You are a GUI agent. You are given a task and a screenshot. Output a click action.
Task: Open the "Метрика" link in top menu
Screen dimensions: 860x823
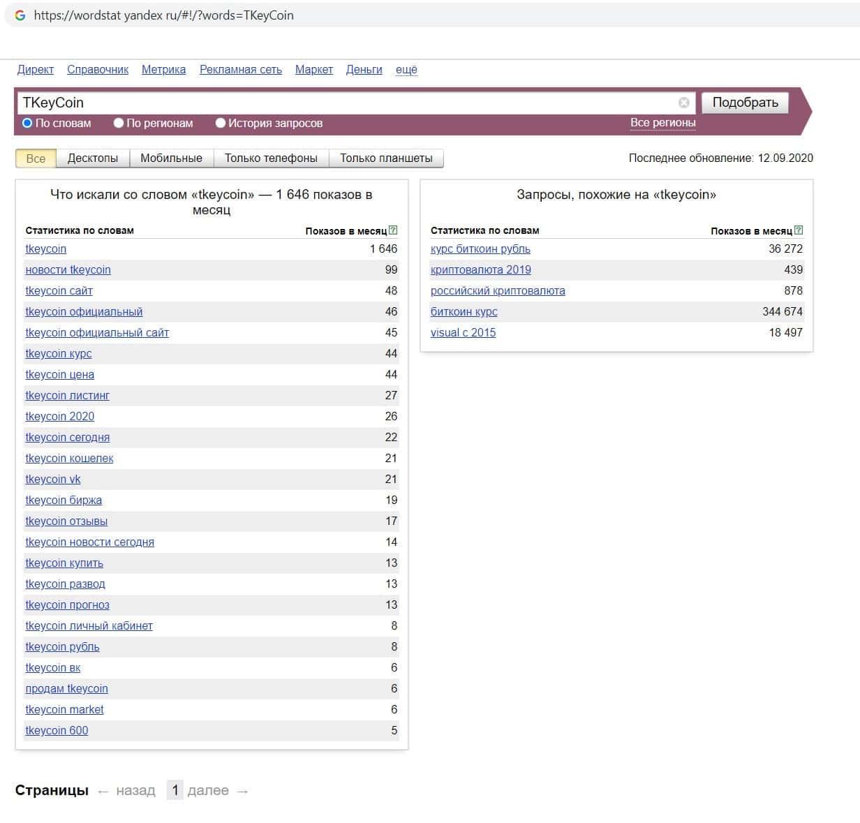click(x=163, y=70)
